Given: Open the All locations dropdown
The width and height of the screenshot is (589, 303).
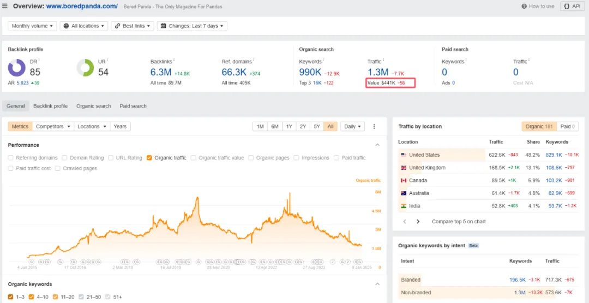Looking at the screenshot, I should (x=84, y=26).
